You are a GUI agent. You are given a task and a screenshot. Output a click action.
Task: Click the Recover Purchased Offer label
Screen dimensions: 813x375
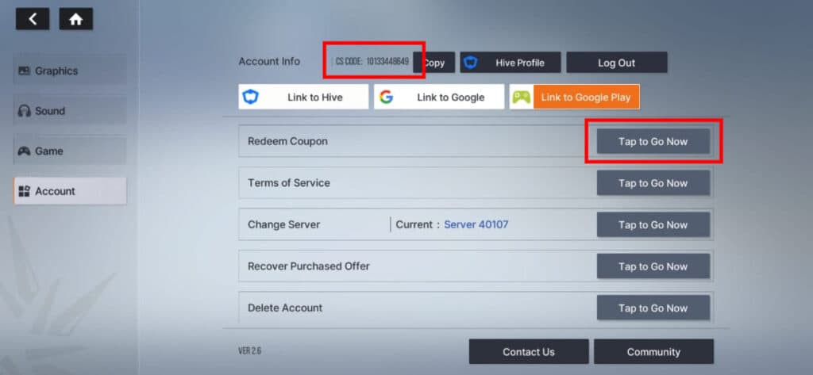click(309, 266)
